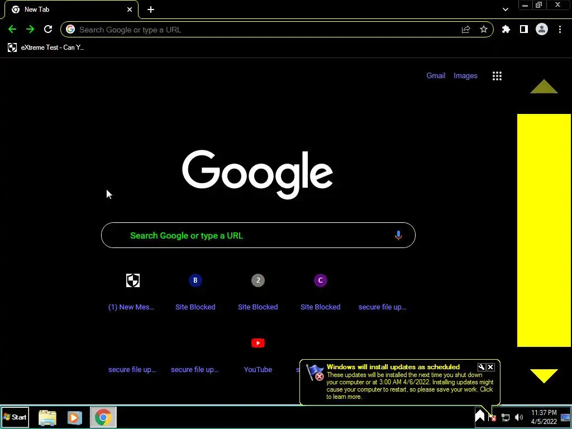This screenshot has height=429, width=572.
Task: Reload the current page
Action: point(48,30)
